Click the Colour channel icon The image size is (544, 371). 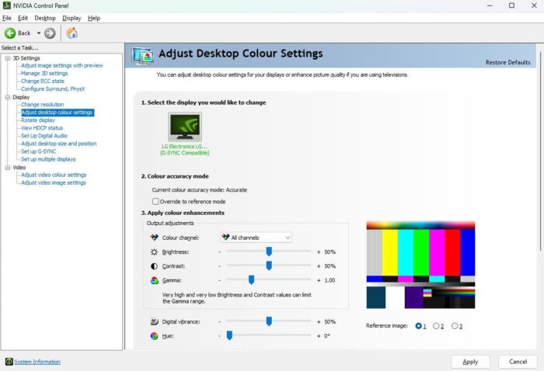point(155,238)
